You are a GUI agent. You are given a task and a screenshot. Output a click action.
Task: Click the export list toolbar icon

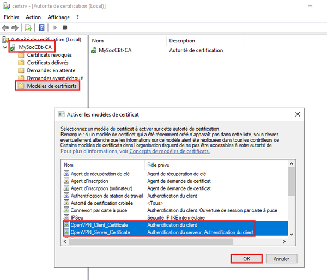pos(28,27)
